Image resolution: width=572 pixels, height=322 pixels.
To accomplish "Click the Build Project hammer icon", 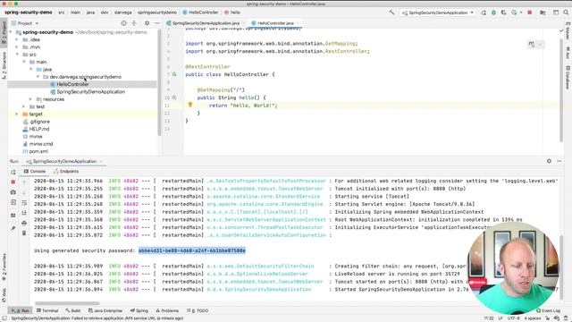I will pos(391,12).
